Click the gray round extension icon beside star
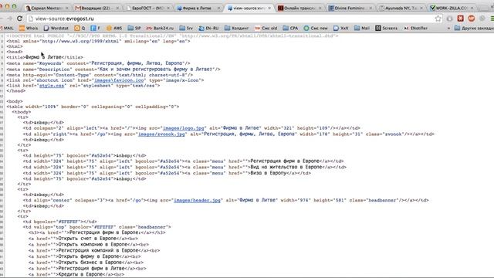The image size is (494, 278). [449, 19]
